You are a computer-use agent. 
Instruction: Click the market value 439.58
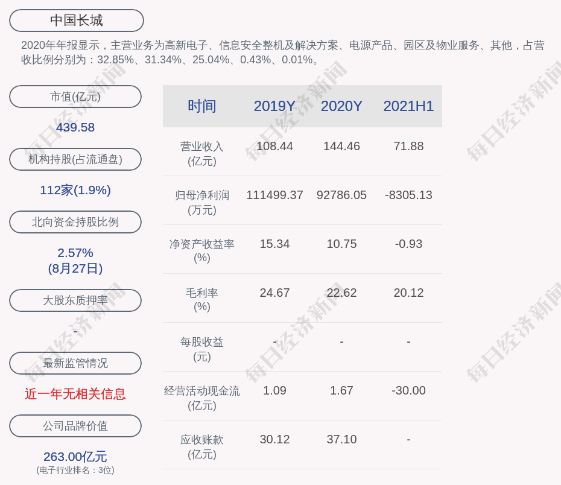[75, 127]
